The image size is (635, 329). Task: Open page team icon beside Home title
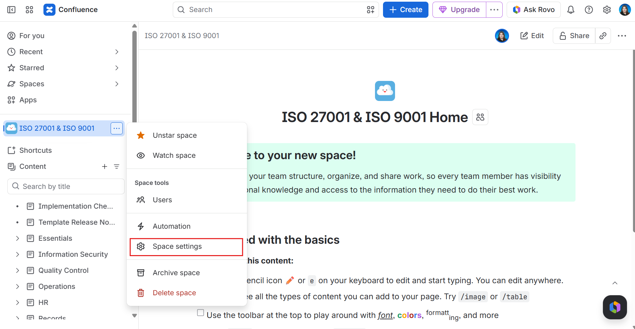pos(480,117)
